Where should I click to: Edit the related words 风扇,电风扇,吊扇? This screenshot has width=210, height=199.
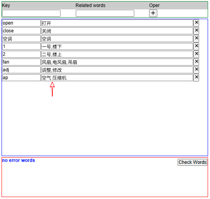117,62
